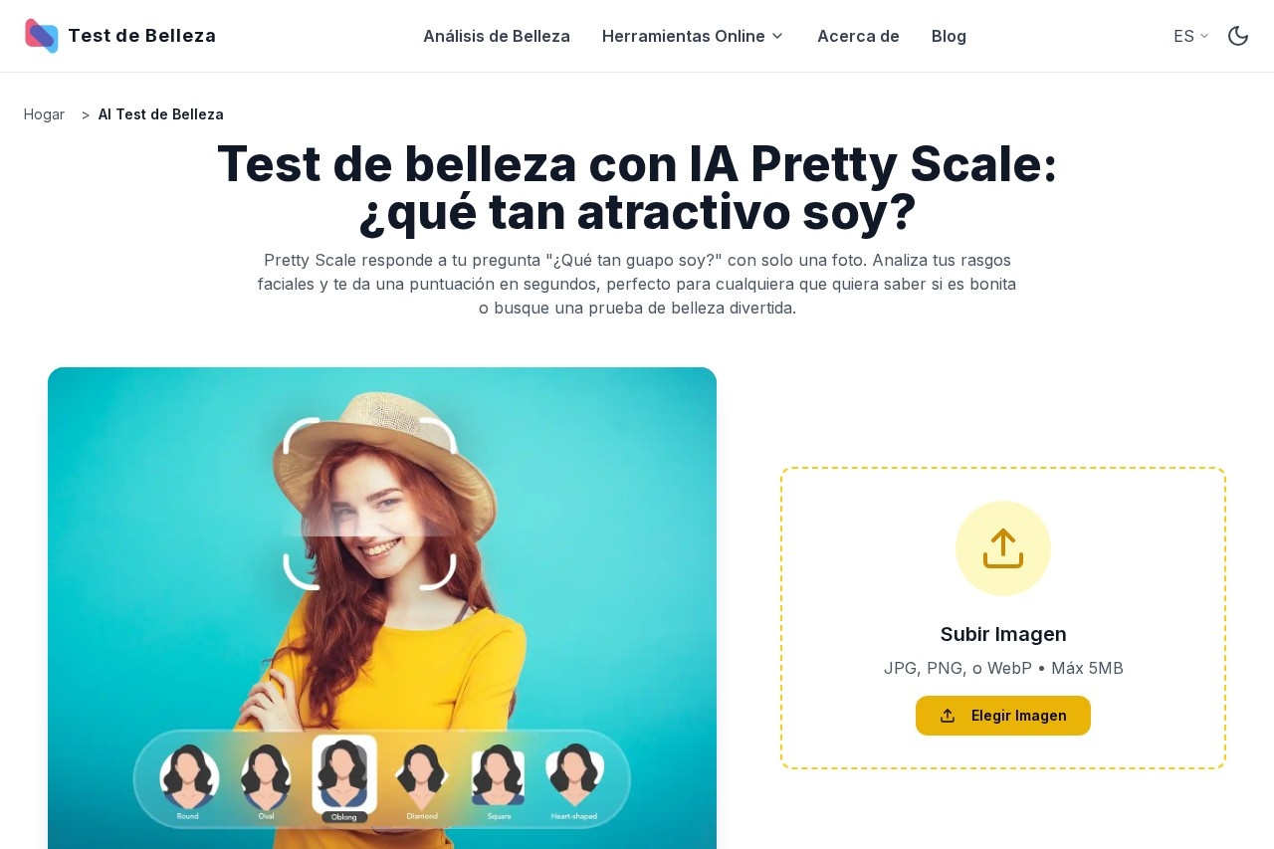Click the Test de Belleza site title
Image resolution: width=1274 pixels, height=849 pixels.
[141, 36]
